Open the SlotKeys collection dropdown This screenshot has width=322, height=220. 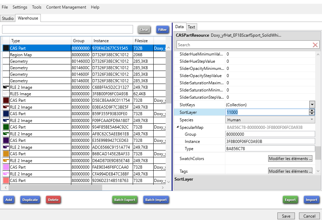312,105
